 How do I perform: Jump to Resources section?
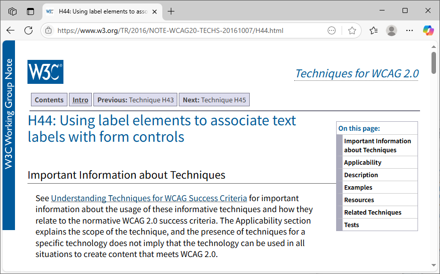tap(359, 200)
